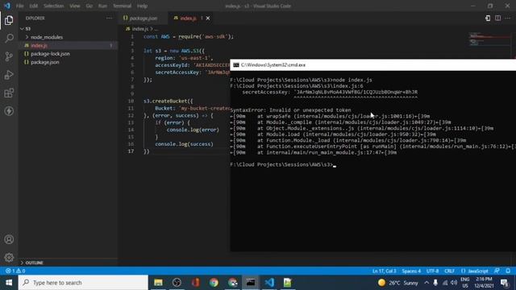Click cmd.exe window system icon

click(236, 64)
